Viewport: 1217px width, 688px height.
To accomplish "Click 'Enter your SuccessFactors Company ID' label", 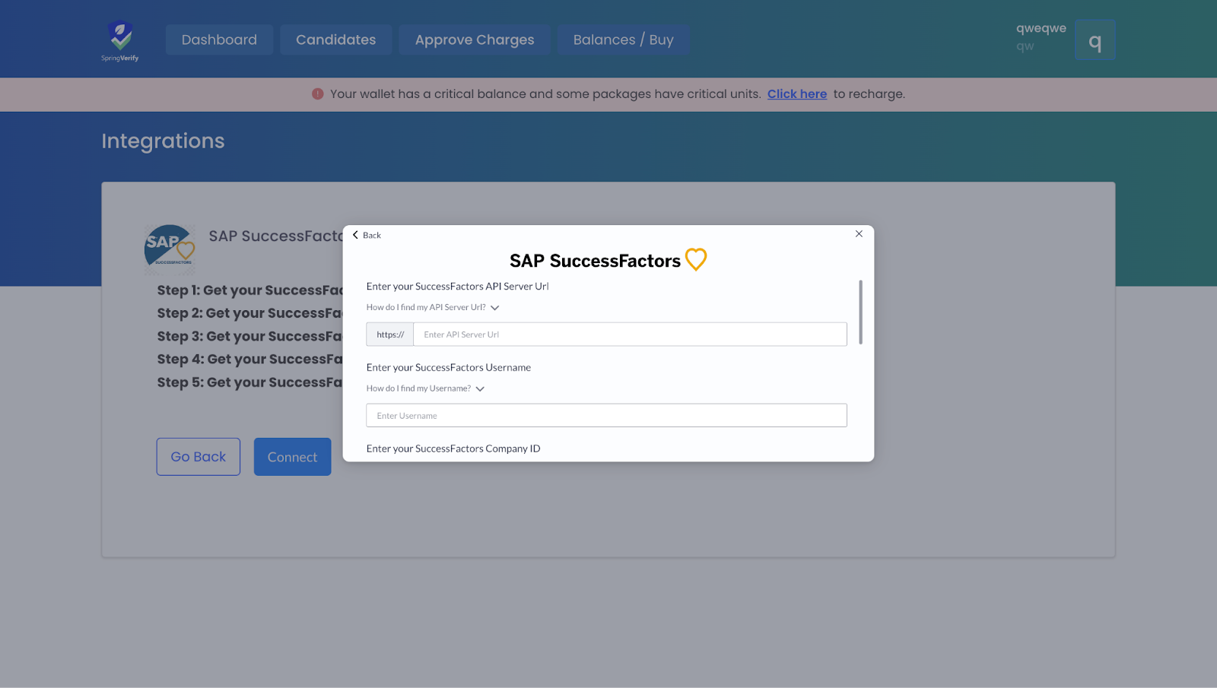I will pos(453,449).
